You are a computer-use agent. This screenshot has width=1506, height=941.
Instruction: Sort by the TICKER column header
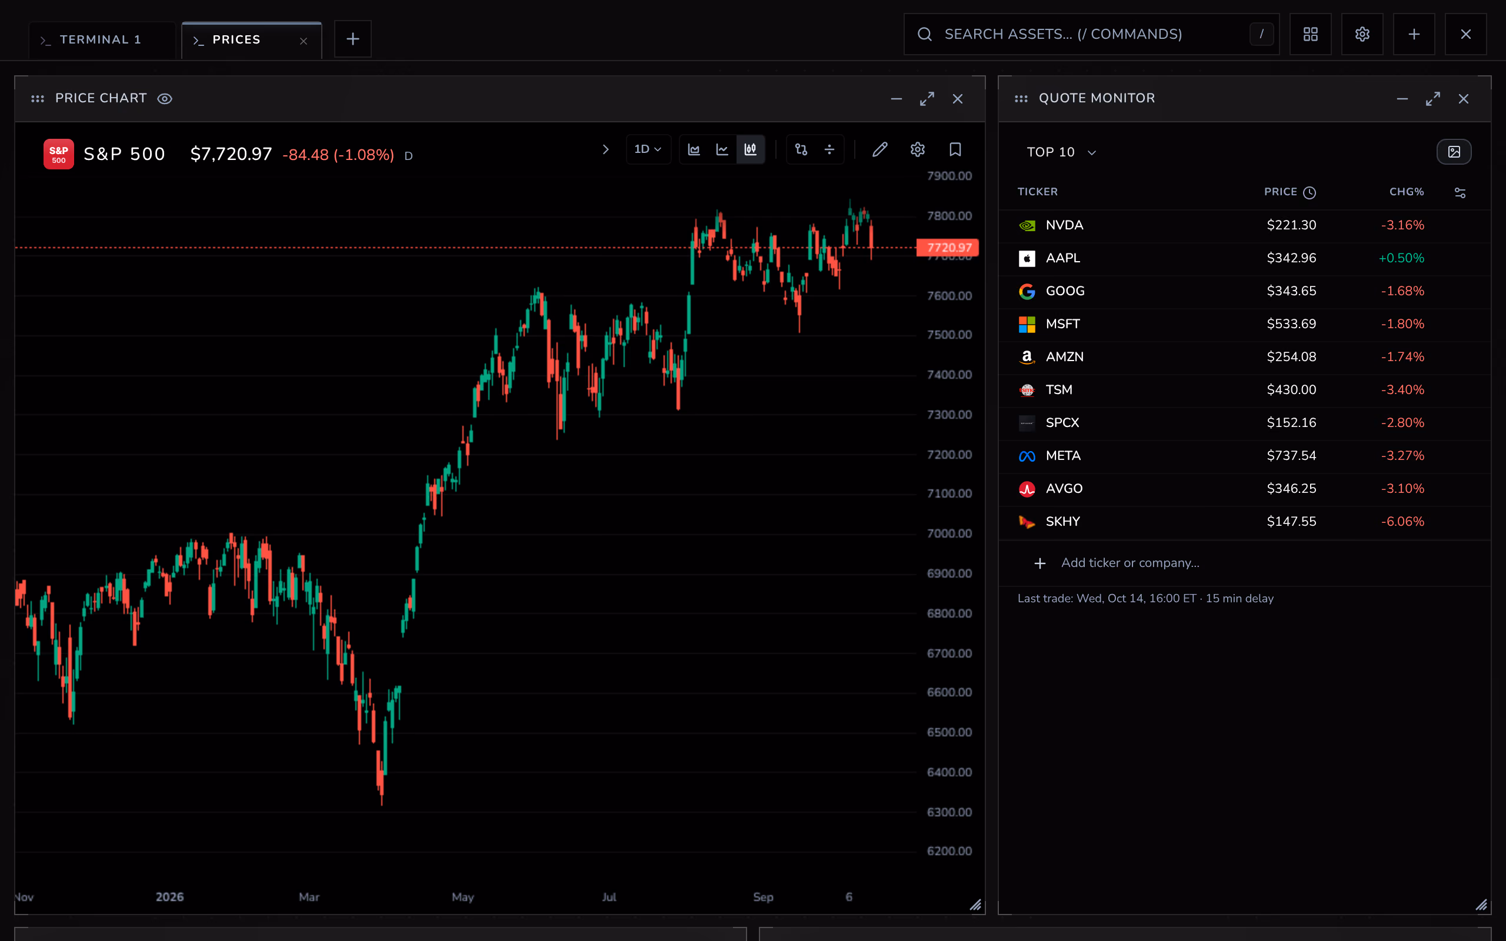(1037, 192)
